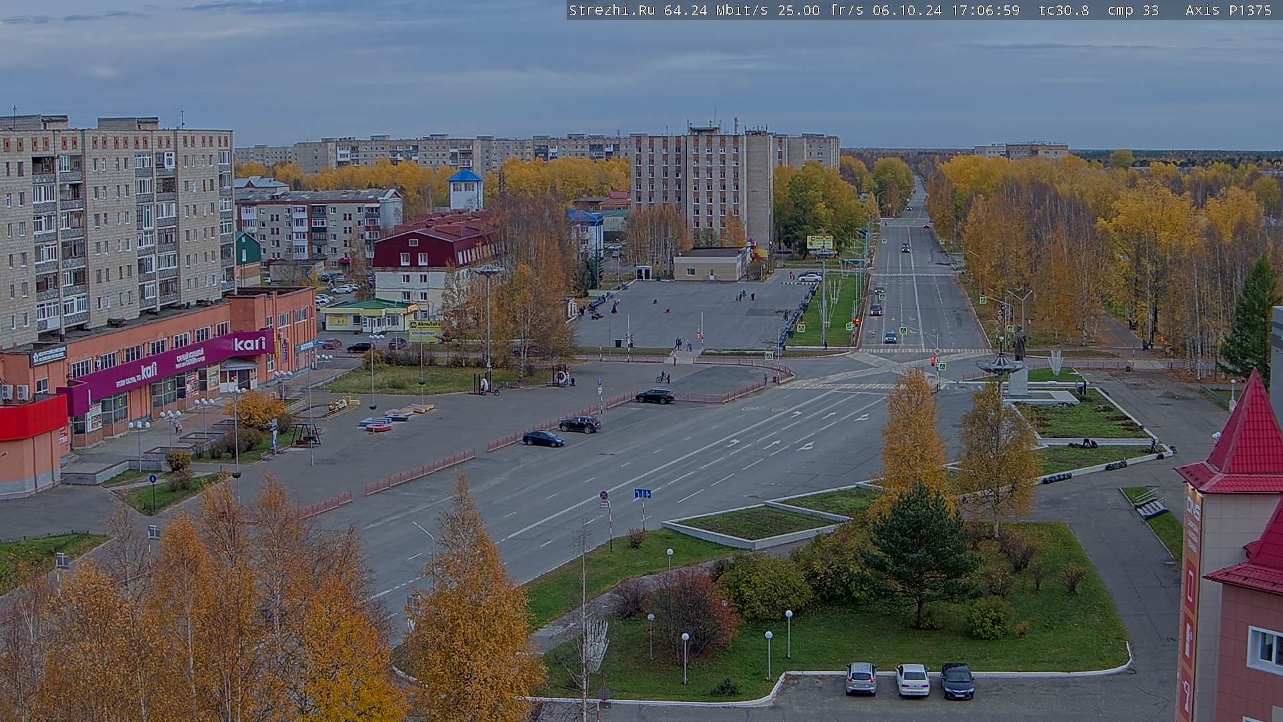Select the Axis P1375 camera model label
The image size is (1283, 722).
click(1228, 10)
